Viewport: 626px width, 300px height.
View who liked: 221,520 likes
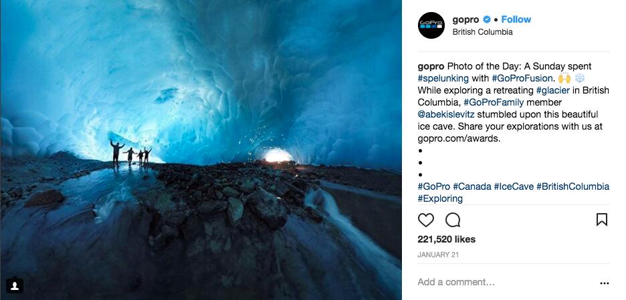tap(446, 239)
